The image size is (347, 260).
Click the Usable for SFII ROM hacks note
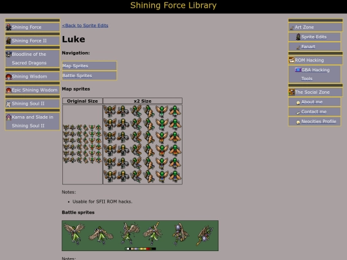tap(102, 202)
